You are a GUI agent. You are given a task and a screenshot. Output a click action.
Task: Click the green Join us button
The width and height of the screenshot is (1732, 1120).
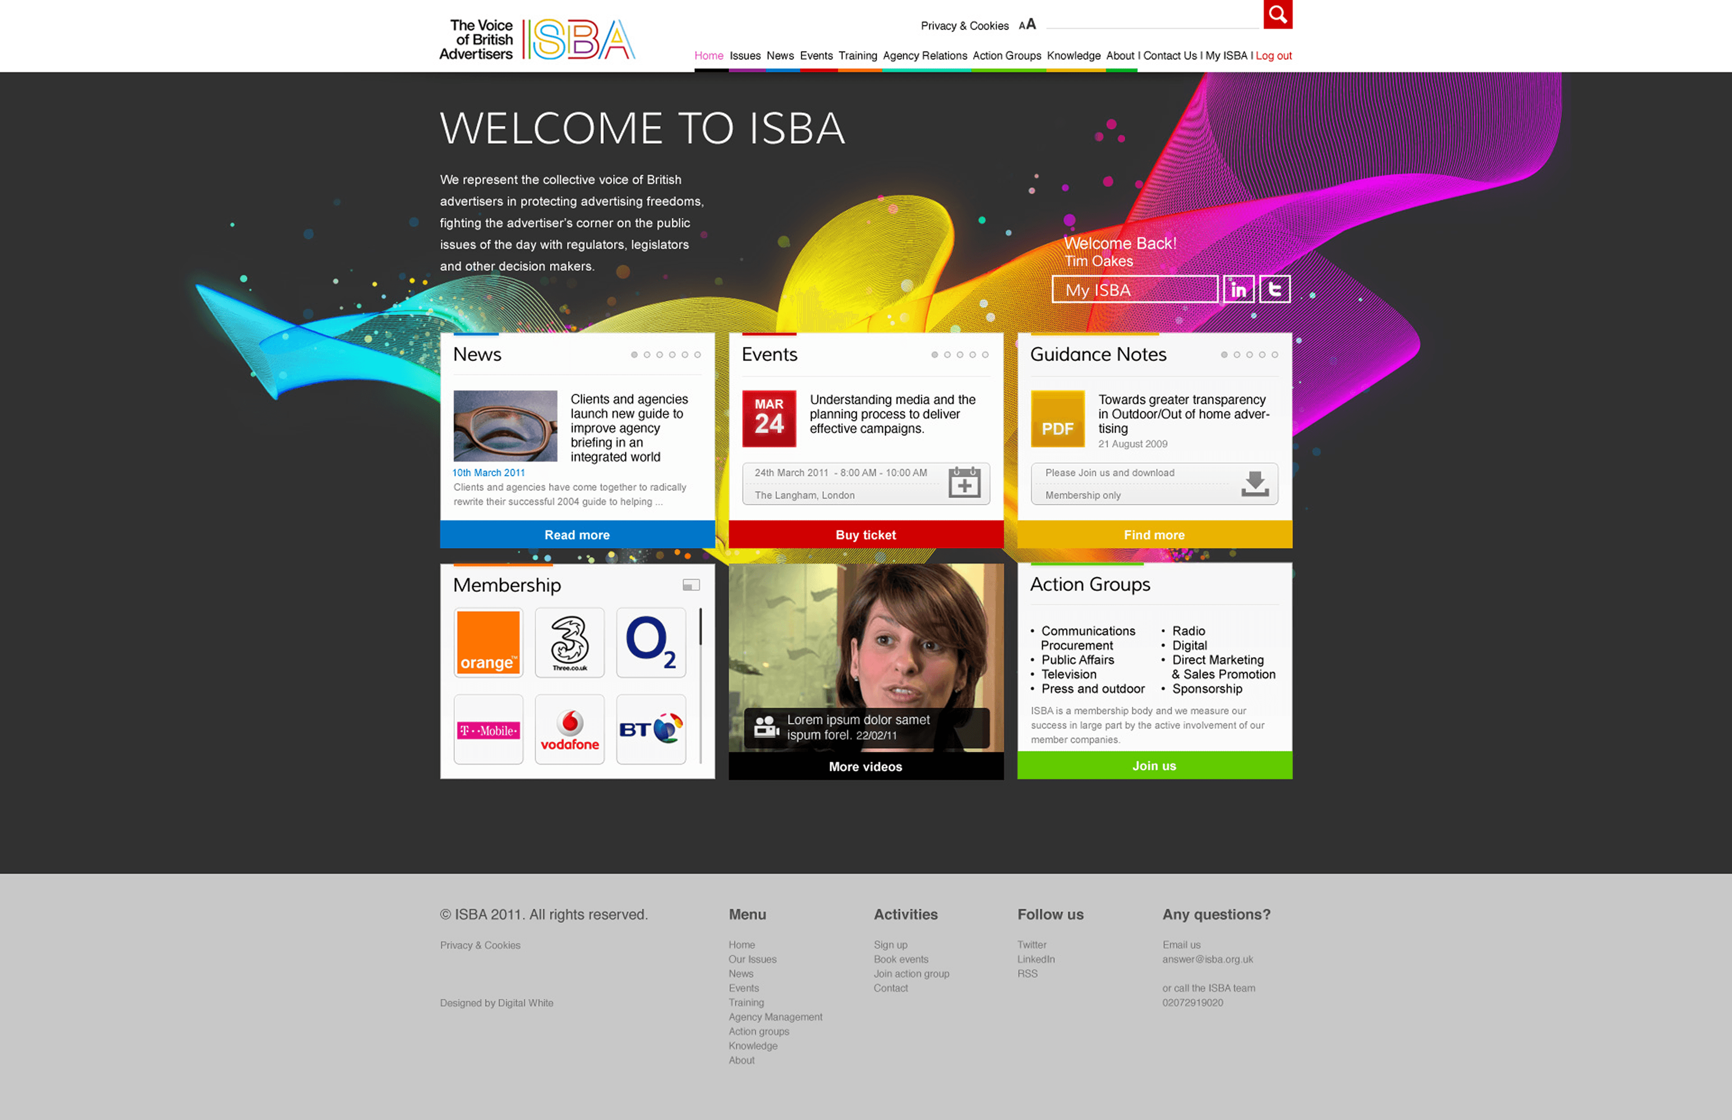pos(1154,766)
